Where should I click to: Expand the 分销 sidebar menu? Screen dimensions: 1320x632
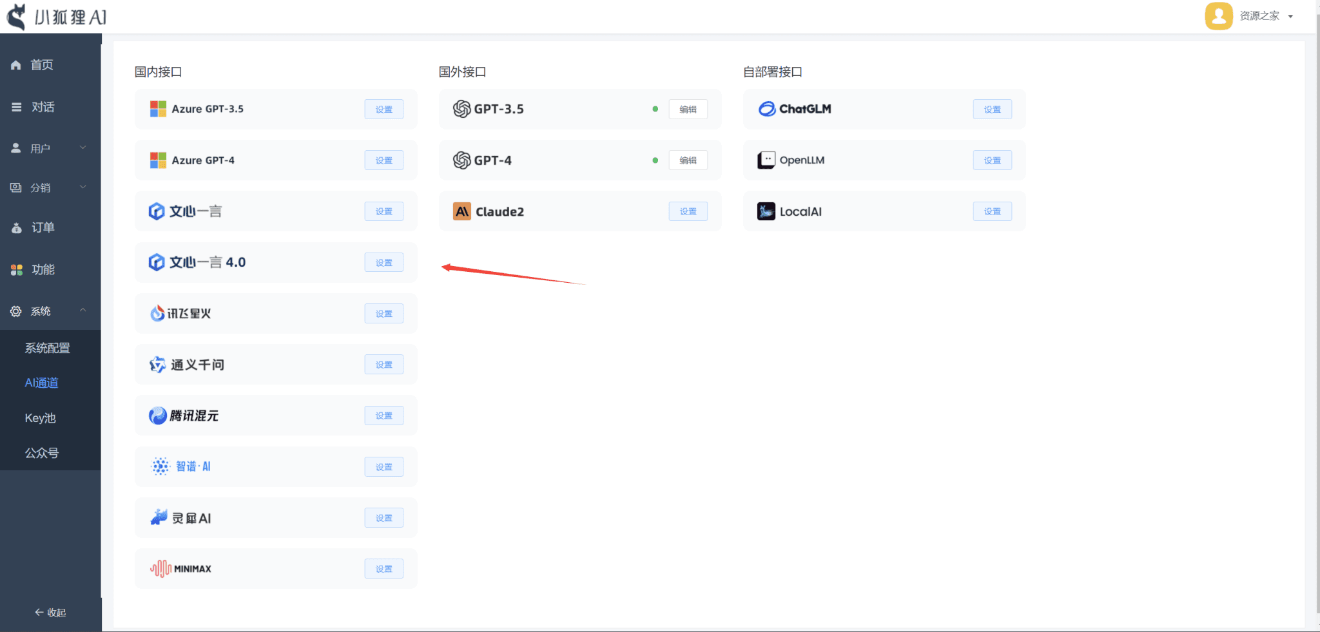point(50,187)
